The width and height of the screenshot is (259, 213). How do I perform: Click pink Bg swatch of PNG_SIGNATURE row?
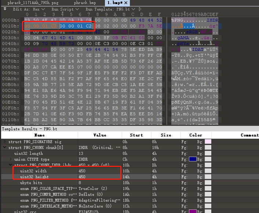point(208,142)
